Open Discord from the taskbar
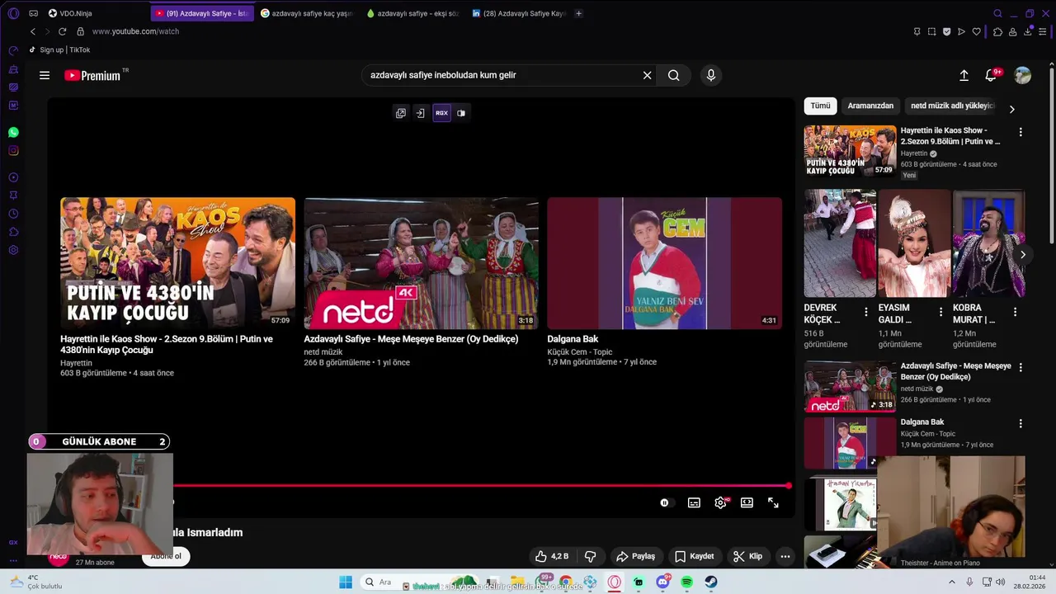This screenshot has width=1056, height=594. (663, 582)
